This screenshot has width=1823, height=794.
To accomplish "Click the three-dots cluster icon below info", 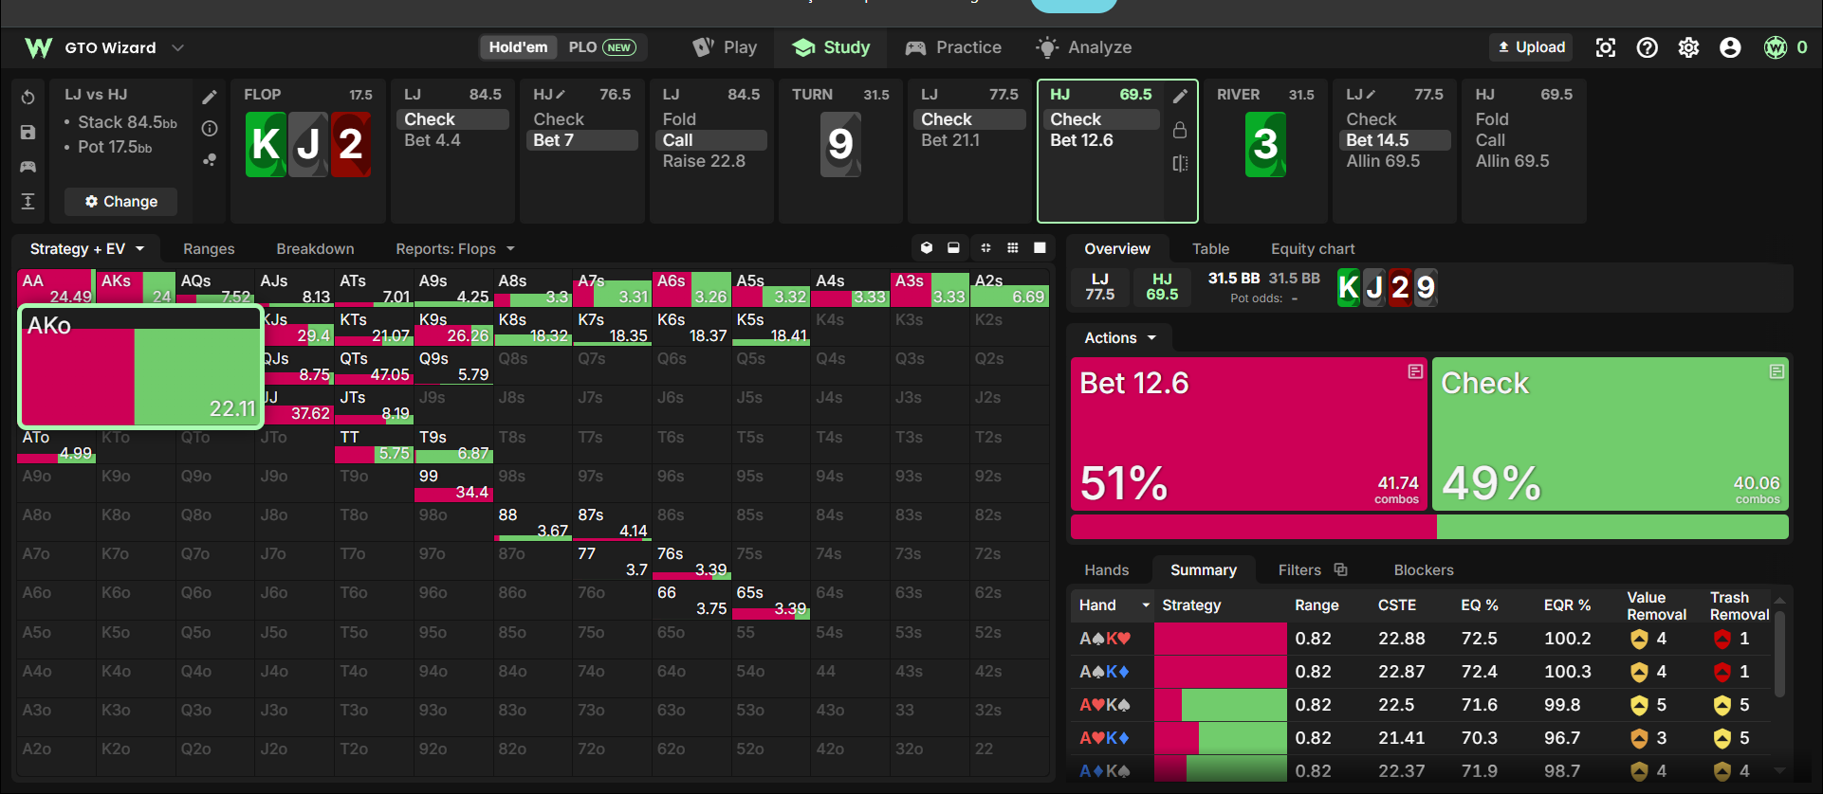I will point(210,160).
